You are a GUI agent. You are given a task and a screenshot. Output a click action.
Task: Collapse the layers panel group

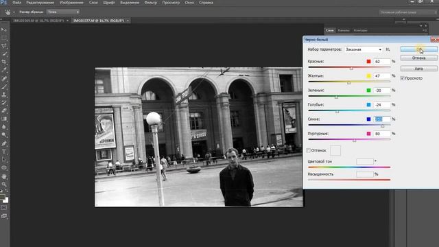(x=420, y=26)
